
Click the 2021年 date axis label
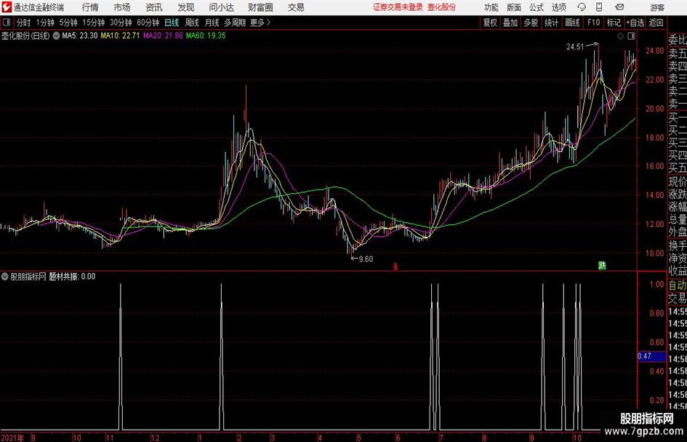click(12, 438)
